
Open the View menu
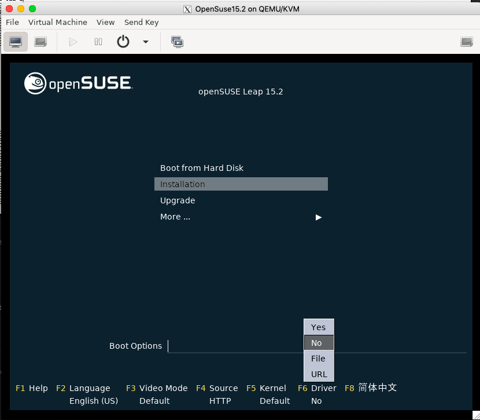[x=106, y=23]
